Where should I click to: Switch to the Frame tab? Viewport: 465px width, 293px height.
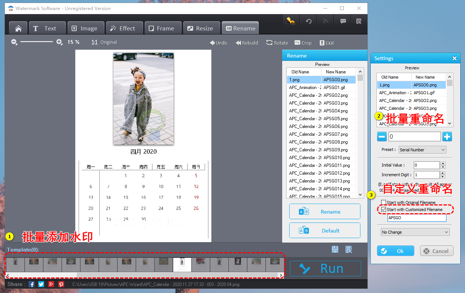click(163, 28)
